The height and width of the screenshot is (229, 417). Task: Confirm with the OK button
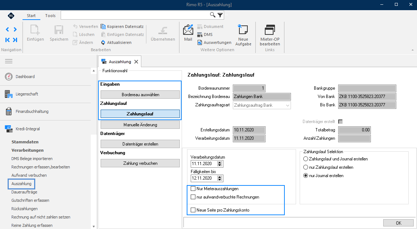pos(398,223)
